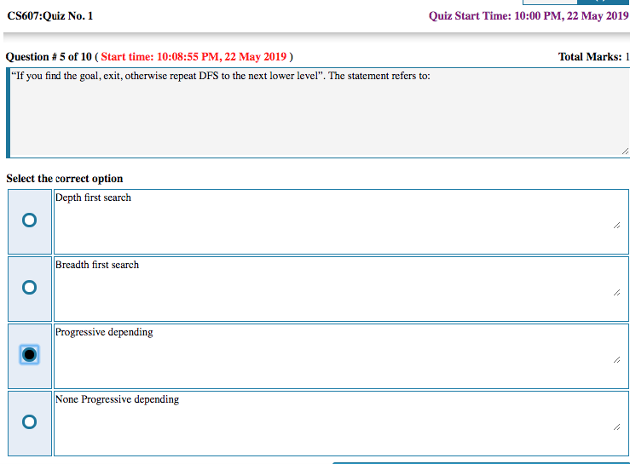The width and height of the screenshot is (630, 464).
Task: Click the red question start time text
Action: coord(194,57)
